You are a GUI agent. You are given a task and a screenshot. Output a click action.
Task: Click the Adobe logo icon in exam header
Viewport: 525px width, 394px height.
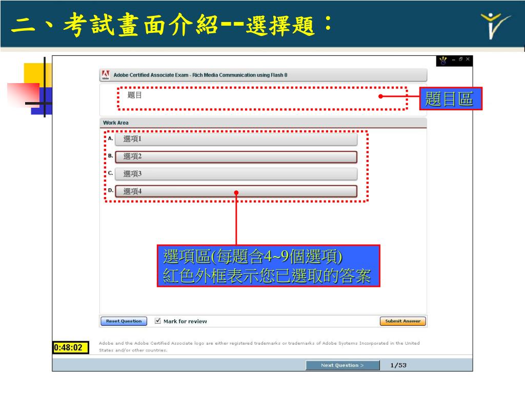[106, 75]
